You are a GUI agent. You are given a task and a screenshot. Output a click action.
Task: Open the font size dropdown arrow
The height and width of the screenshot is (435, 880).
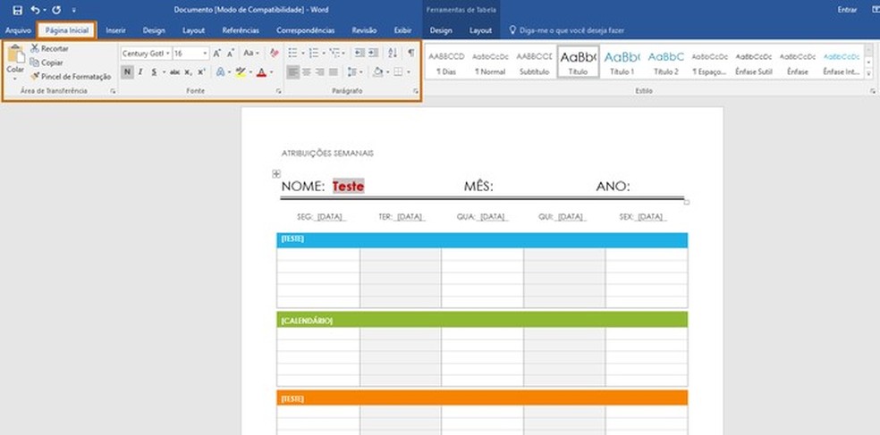tap(205, 54)
